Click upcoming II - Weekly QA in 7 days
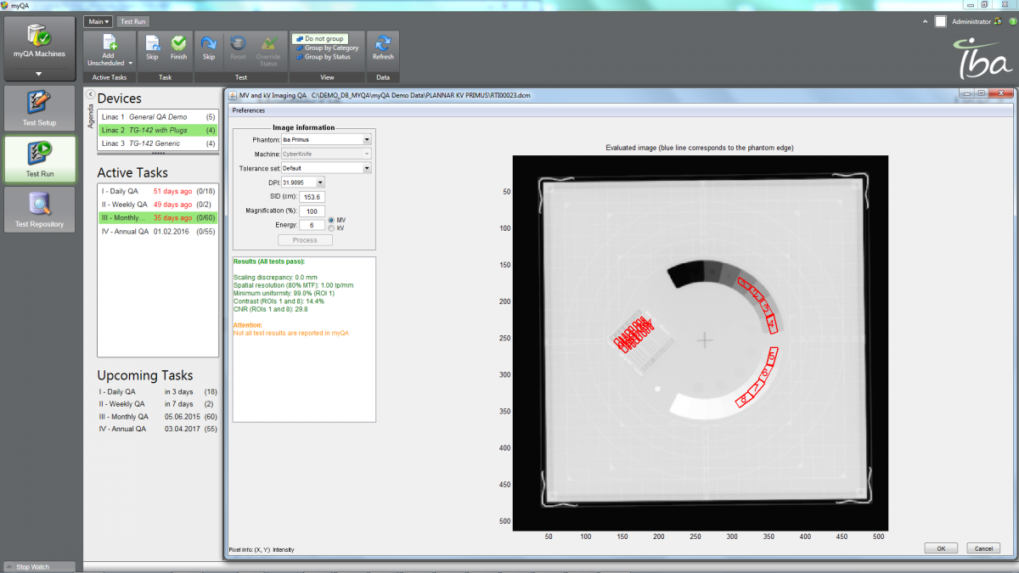The width and height of the screenshot is (1019, 573). click(158, 404)
